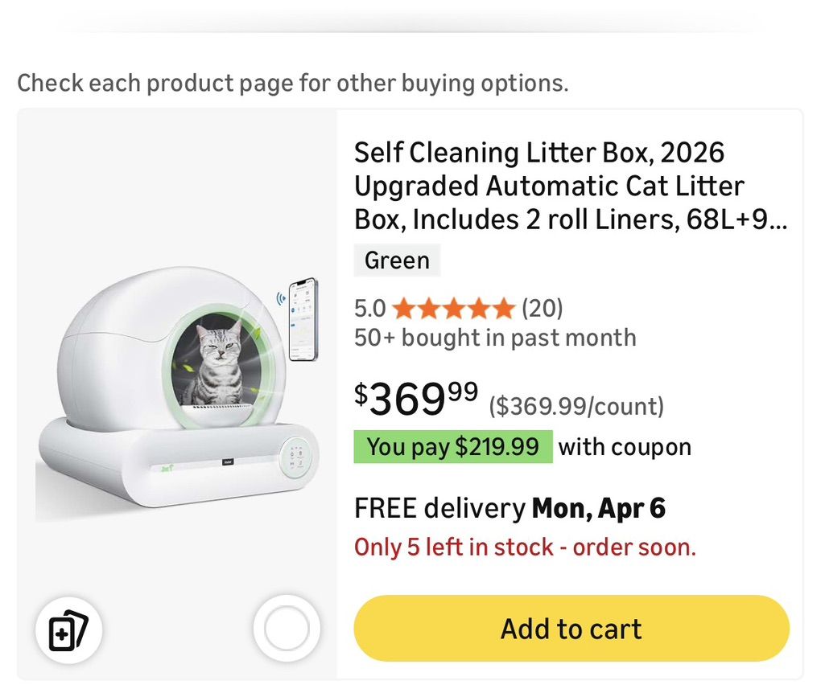Tap the cat inside the litter box
This screenshot has width=821, height=693.
tap(217, 362)
